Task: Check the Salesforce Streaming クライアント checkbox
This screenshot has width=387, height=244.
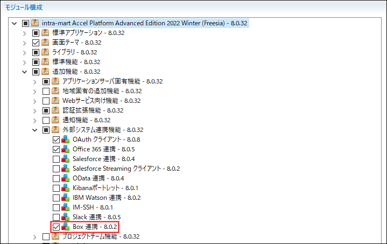Action: (56, 169)
